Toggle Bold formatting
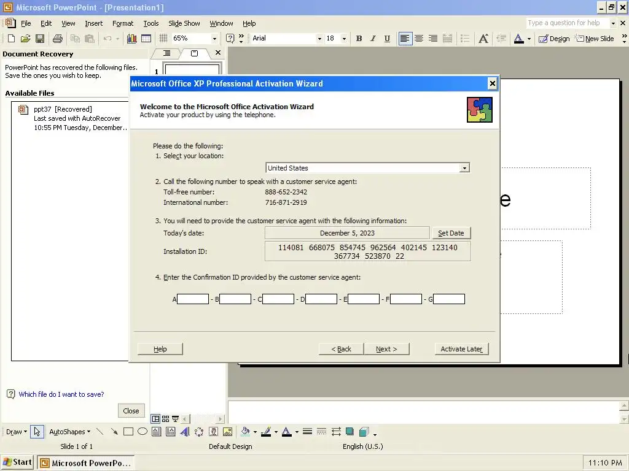Viewport: 629px width, 471px height. (359, 39)
